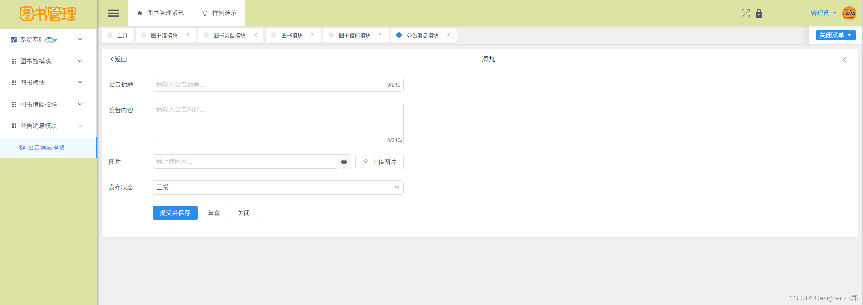Expand the 图书模块 sidebar chevron
This screenshot has height=305, width=863.
pyautogui.click(x=80, y=82)
